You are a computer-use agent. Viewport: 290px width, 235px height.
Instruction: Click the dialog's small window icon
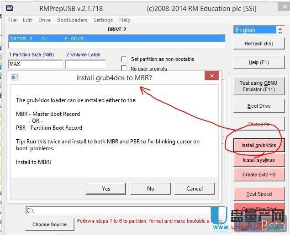point(15,77)
